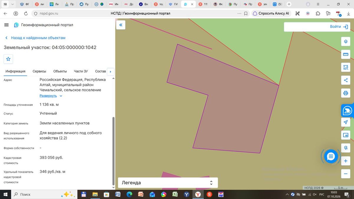Select the ruler measurement tool

(x=346, y=55)
